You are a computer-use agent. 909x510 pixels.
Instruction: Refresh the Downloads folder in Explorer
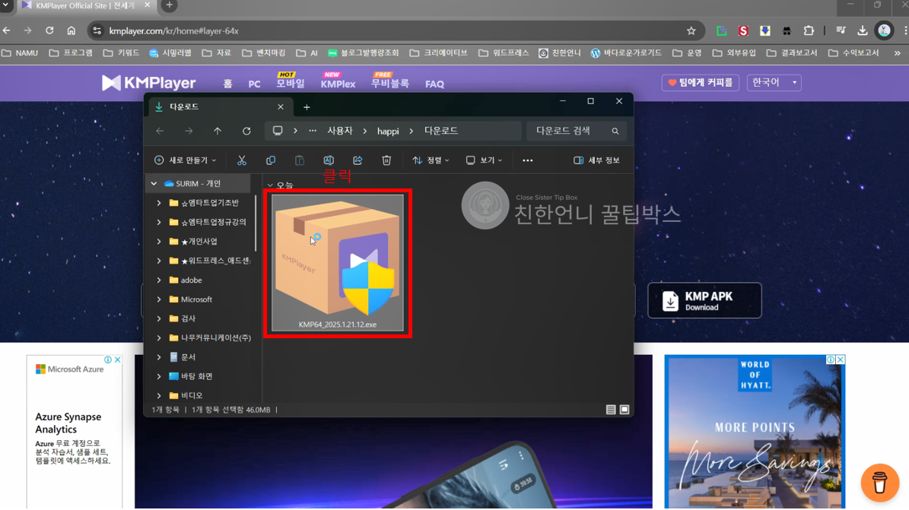click(246, 131)
